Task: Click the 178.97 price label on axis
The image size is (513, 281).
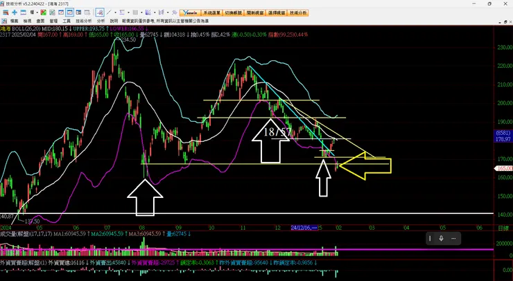Action: click(503, 139)
